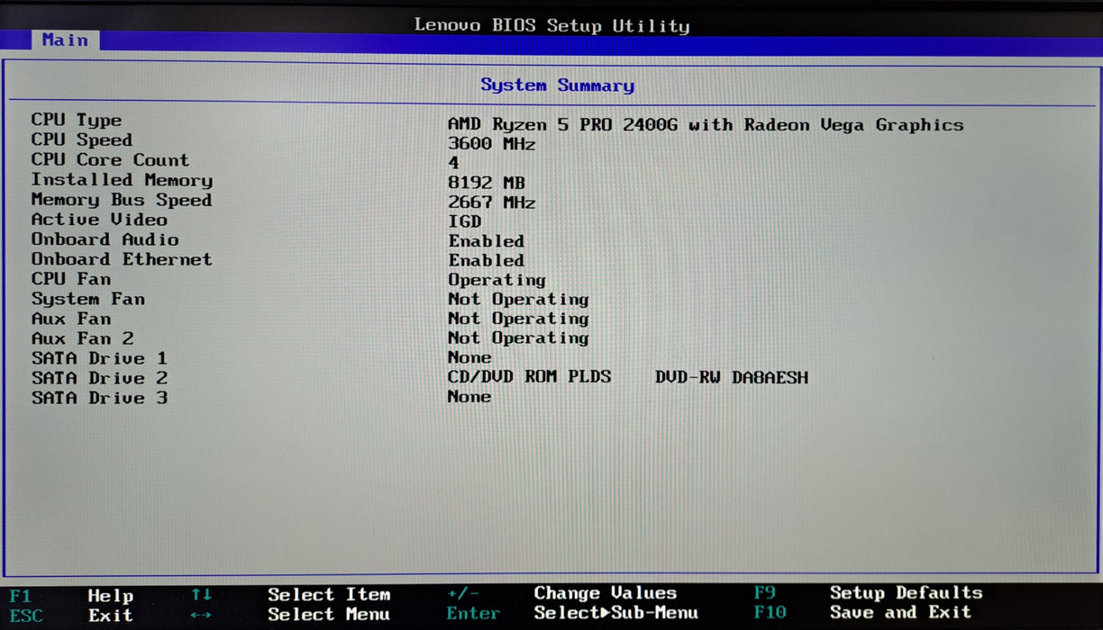Click the System Summary heading
This screenshot has width=1103, height=630.
(557, 85)
